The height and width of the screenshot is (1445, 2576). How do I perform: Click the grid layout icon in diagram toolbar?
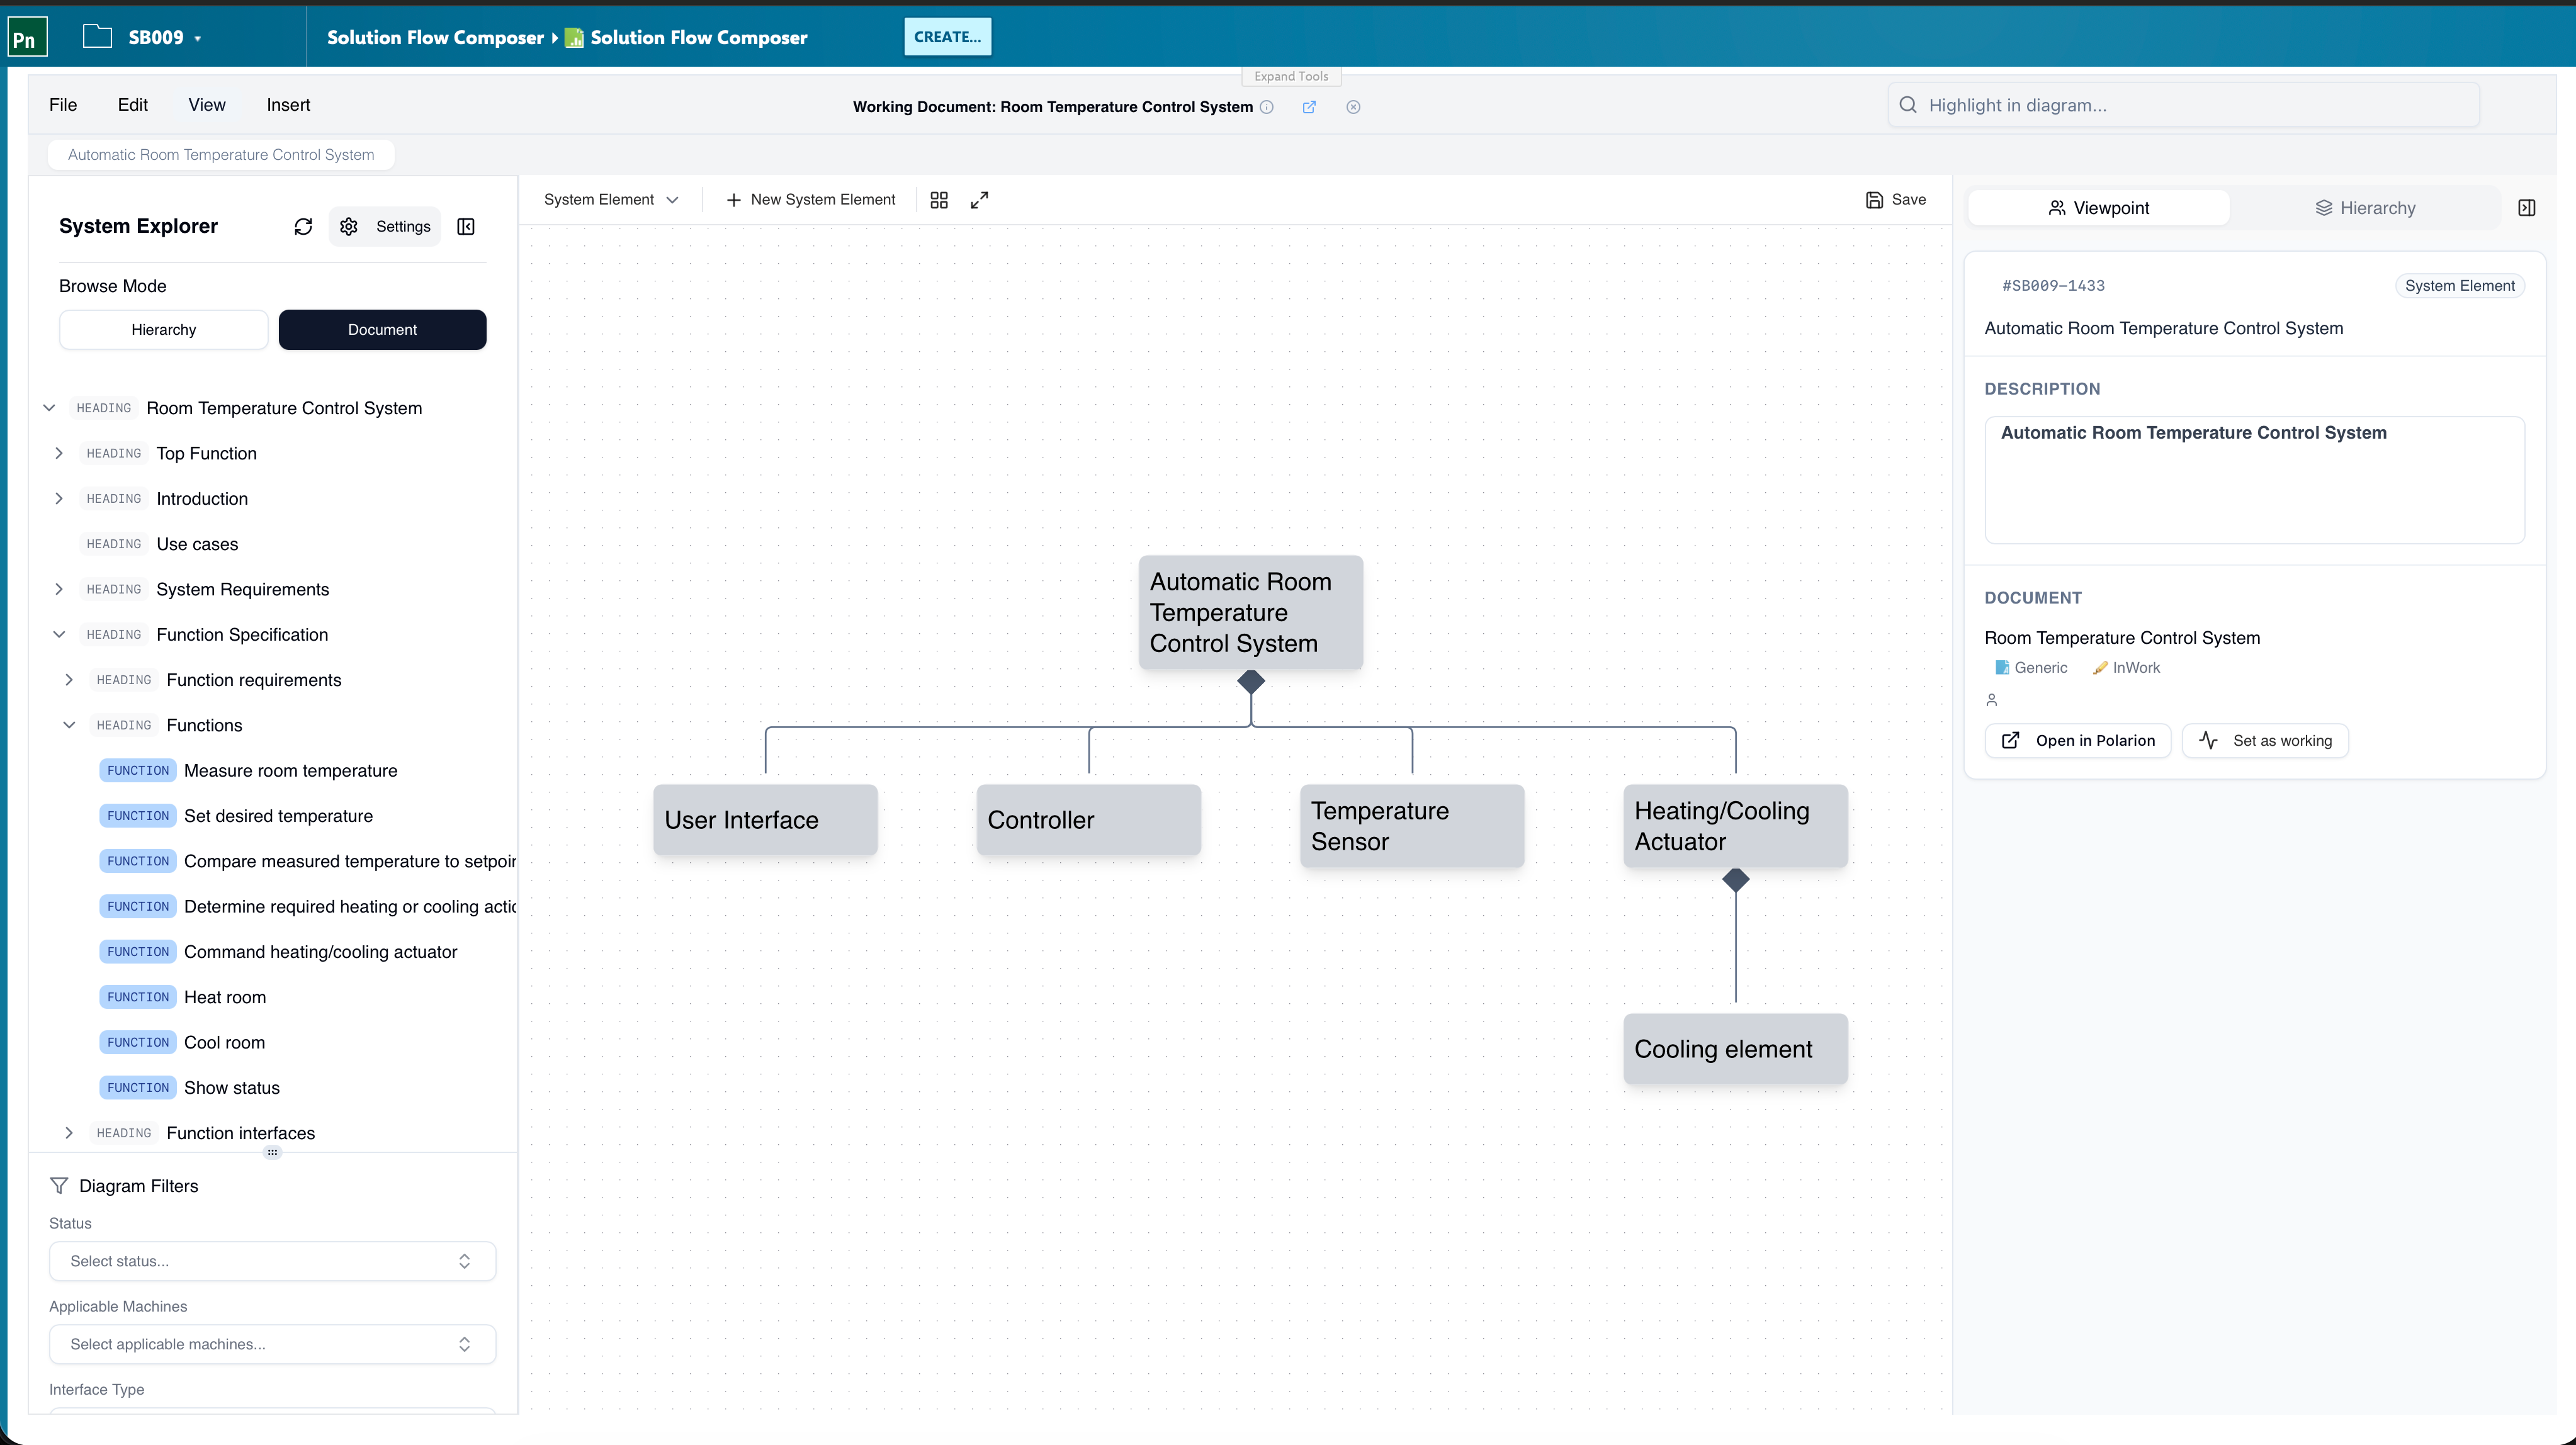tap(939, 200)
